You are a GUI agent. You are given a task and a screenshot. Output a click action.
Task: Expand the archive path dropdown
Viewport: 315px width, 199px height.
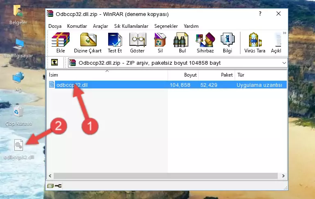tap(284, 63)
